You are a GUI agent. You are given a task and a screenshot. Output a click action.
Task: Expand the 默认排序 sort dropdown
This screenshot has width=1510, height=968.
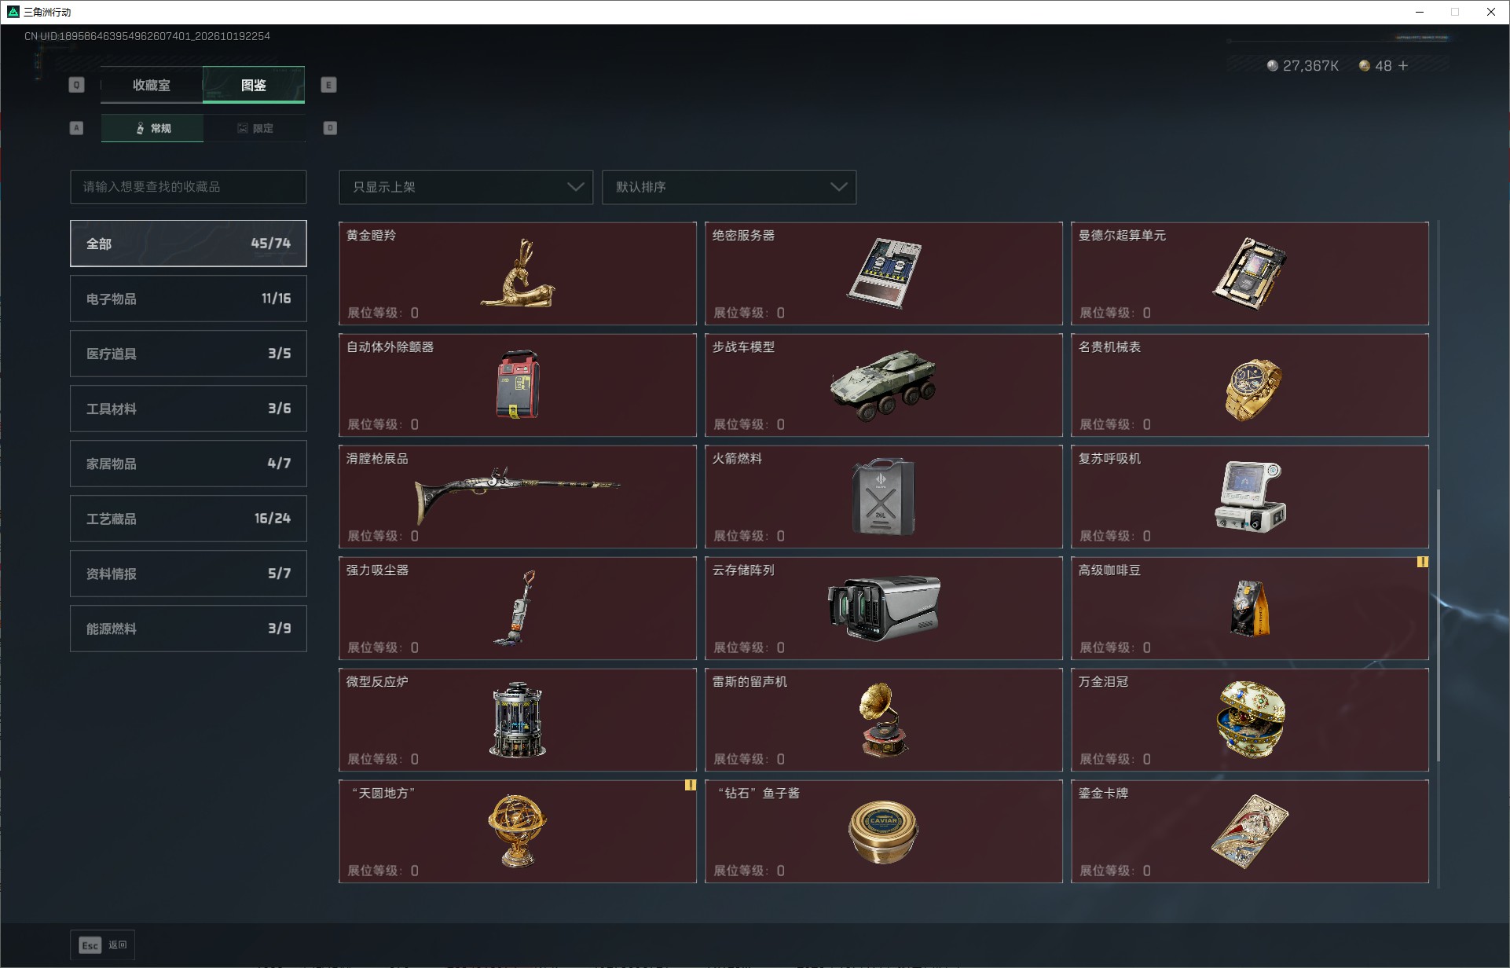point(729,187)
